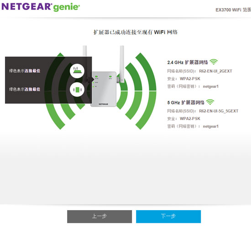Click the extender device status icon

(x=77, y=90)
